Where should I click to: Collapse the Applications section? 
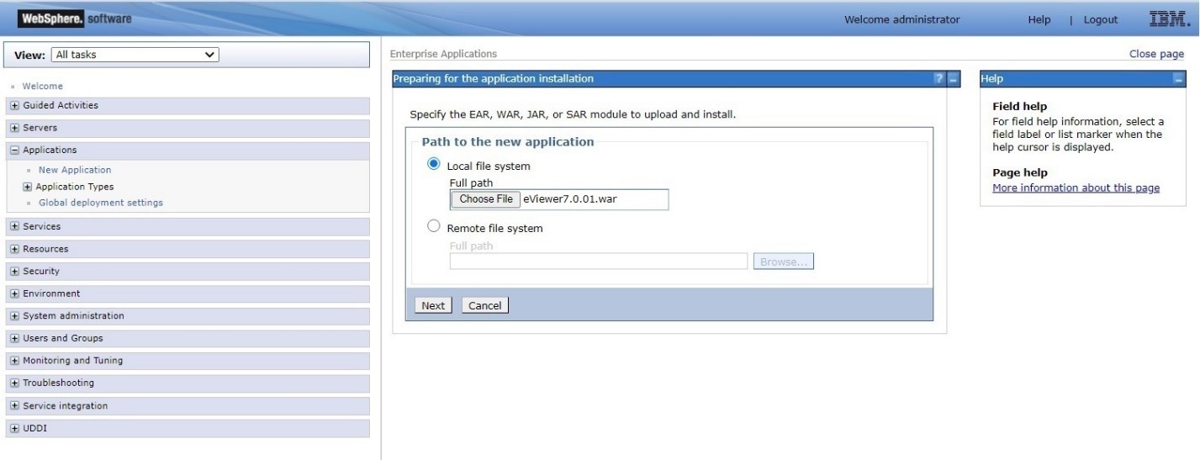pos(14,151)
